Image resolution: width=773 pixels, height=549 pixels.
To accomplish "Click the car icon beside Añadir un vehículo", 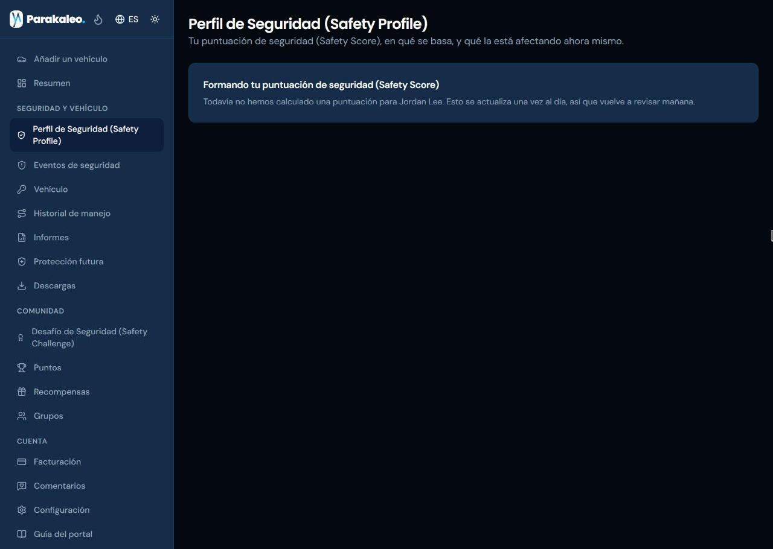I will [22, 59].
